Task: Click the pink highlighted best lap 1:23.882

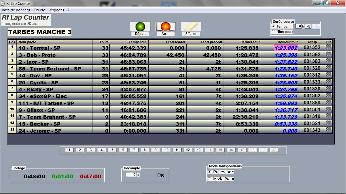Action: click(286, 48)
